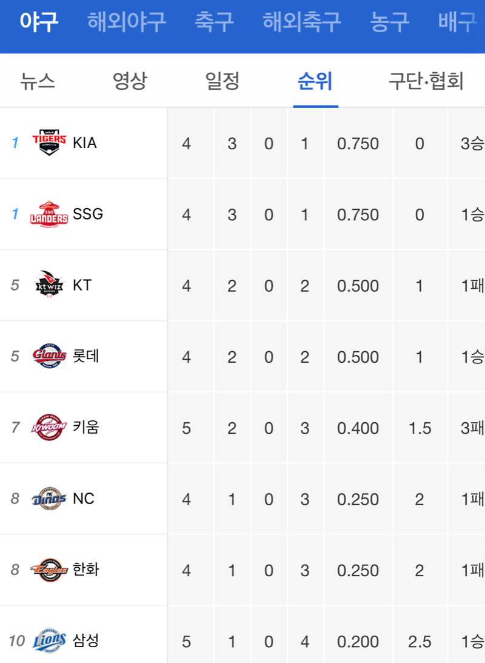Click the Kiwoom Heroes team logo
Viewport: 485px width, 663px height.
coord(49,428)
